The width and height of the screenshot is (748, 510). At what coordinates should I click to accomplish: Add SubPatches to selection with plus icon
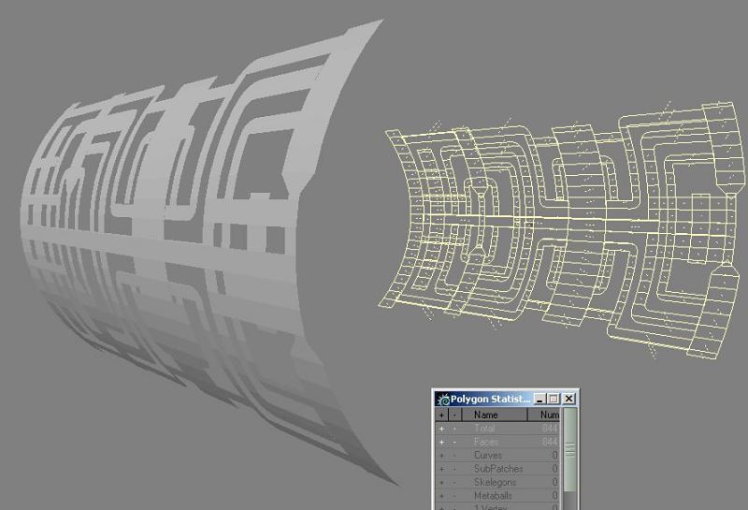[x=441, y=469]
